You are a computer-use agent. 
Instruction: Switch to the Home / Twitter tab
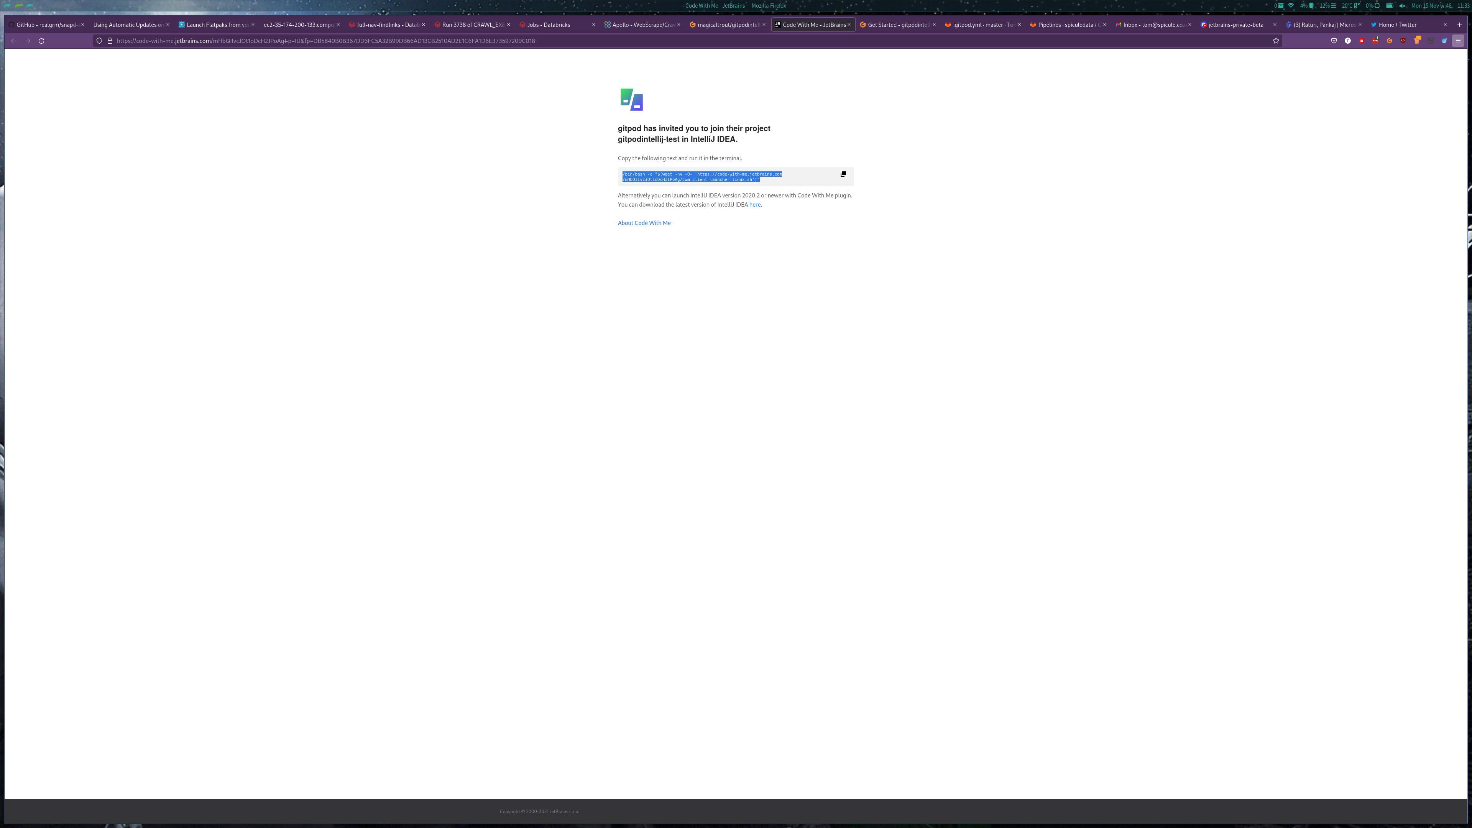coord(1396,25)
